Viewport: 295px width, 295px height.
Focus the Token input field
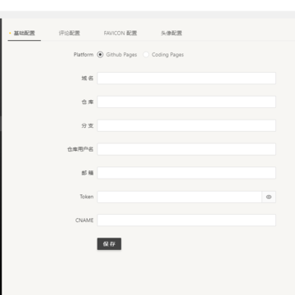pos(179,197)
